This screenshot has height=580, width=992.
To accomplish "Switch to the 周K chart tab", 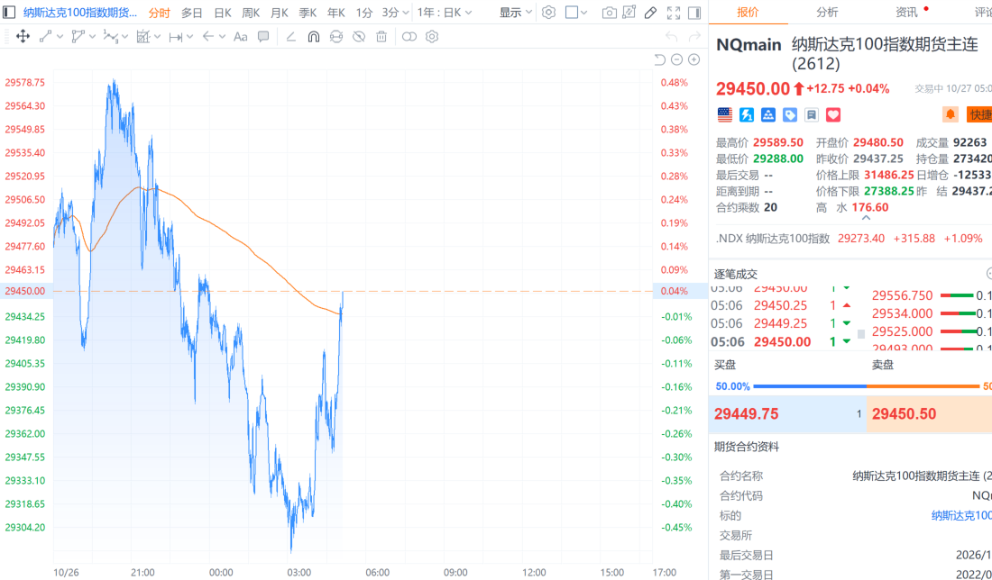I will coord(252,13).
